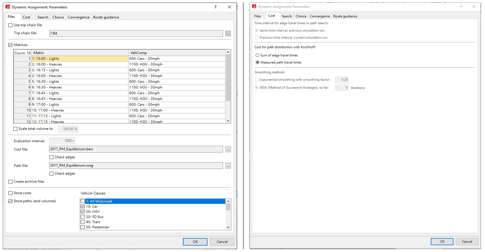
Task: Click help question mark in left window
Action: [x=215, y=7]
